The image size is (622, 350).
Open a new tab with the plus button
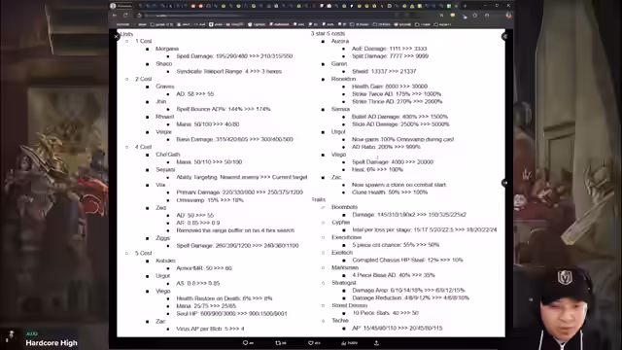(465, 6)
